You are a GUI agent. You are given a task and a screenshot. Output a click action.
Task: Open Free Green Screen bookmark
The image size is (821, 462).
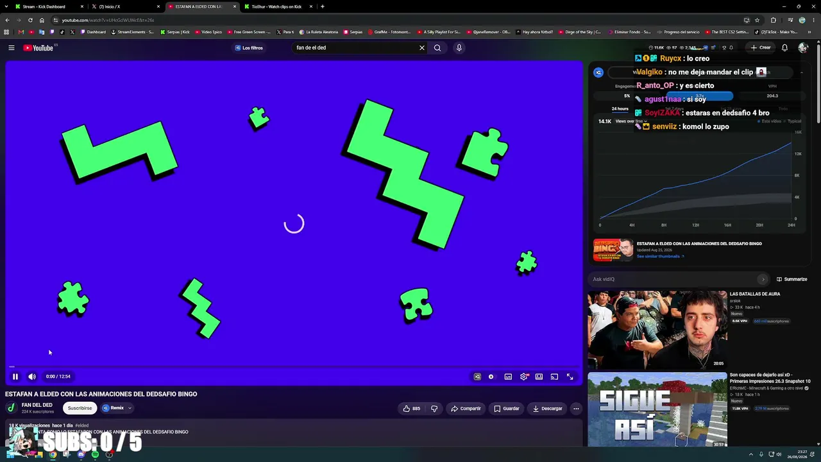pyautogui.click(x=249, y=32)
